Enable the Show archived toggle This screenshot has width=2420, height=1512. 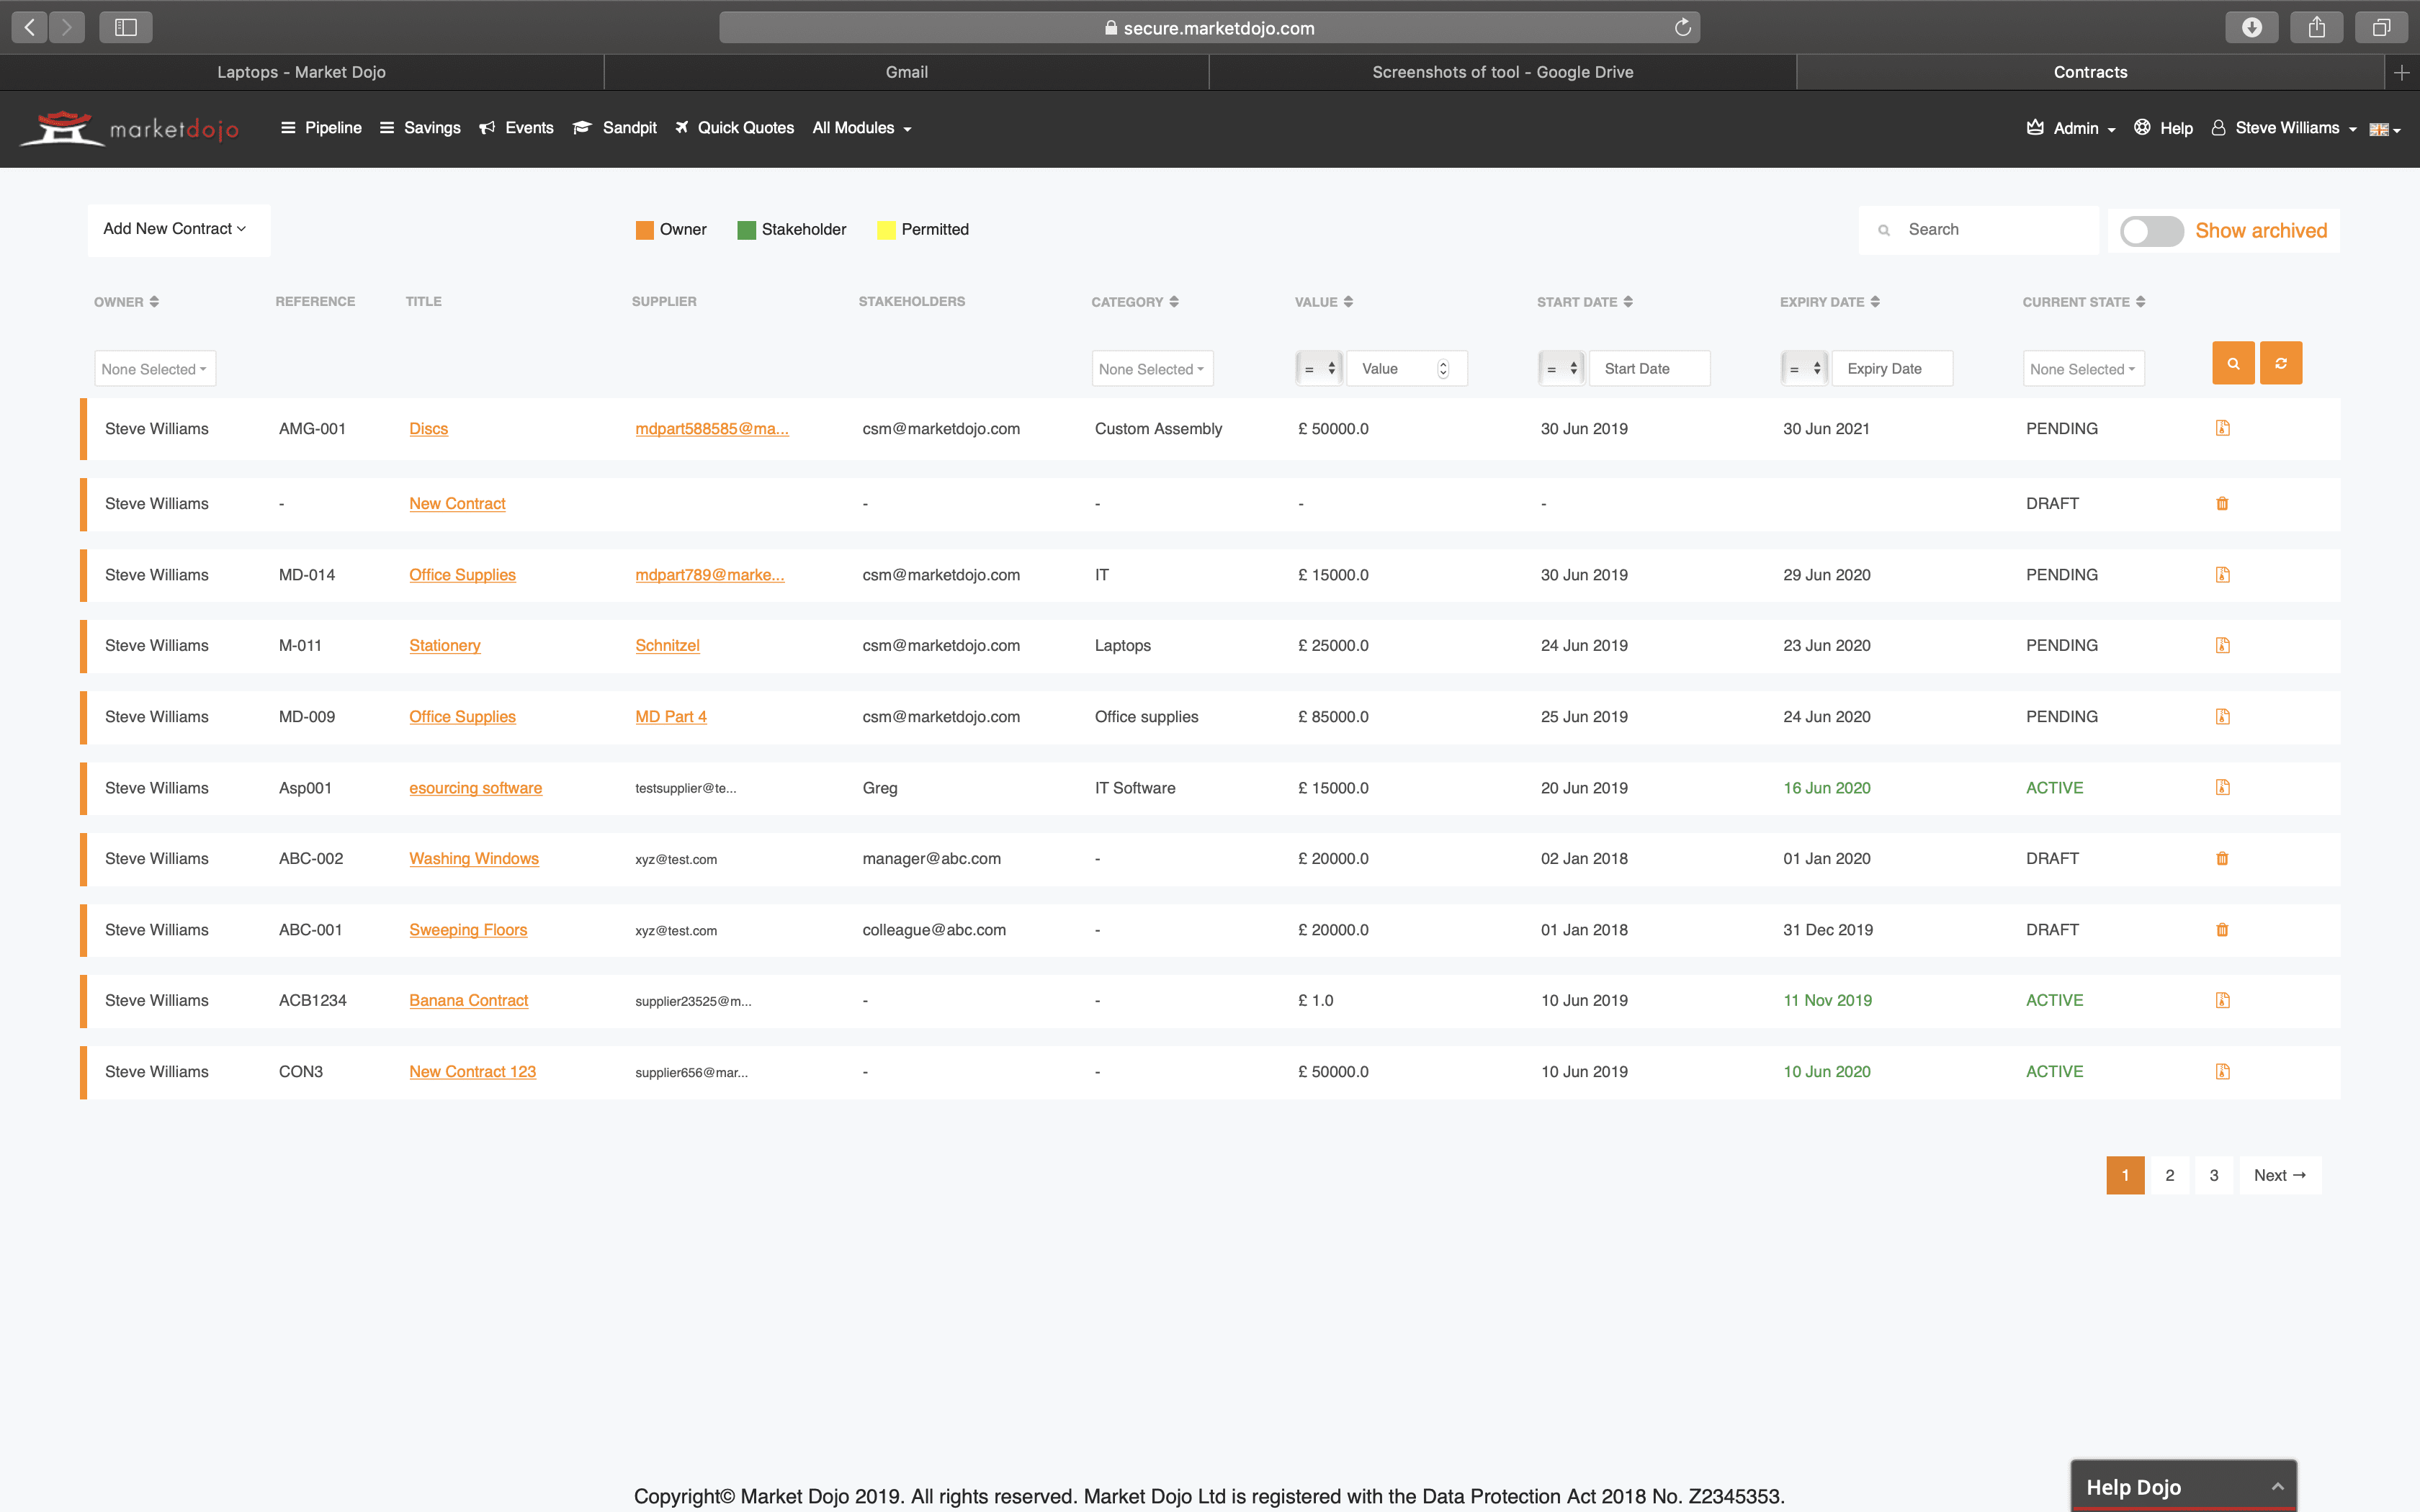(x=2151, y=231)
